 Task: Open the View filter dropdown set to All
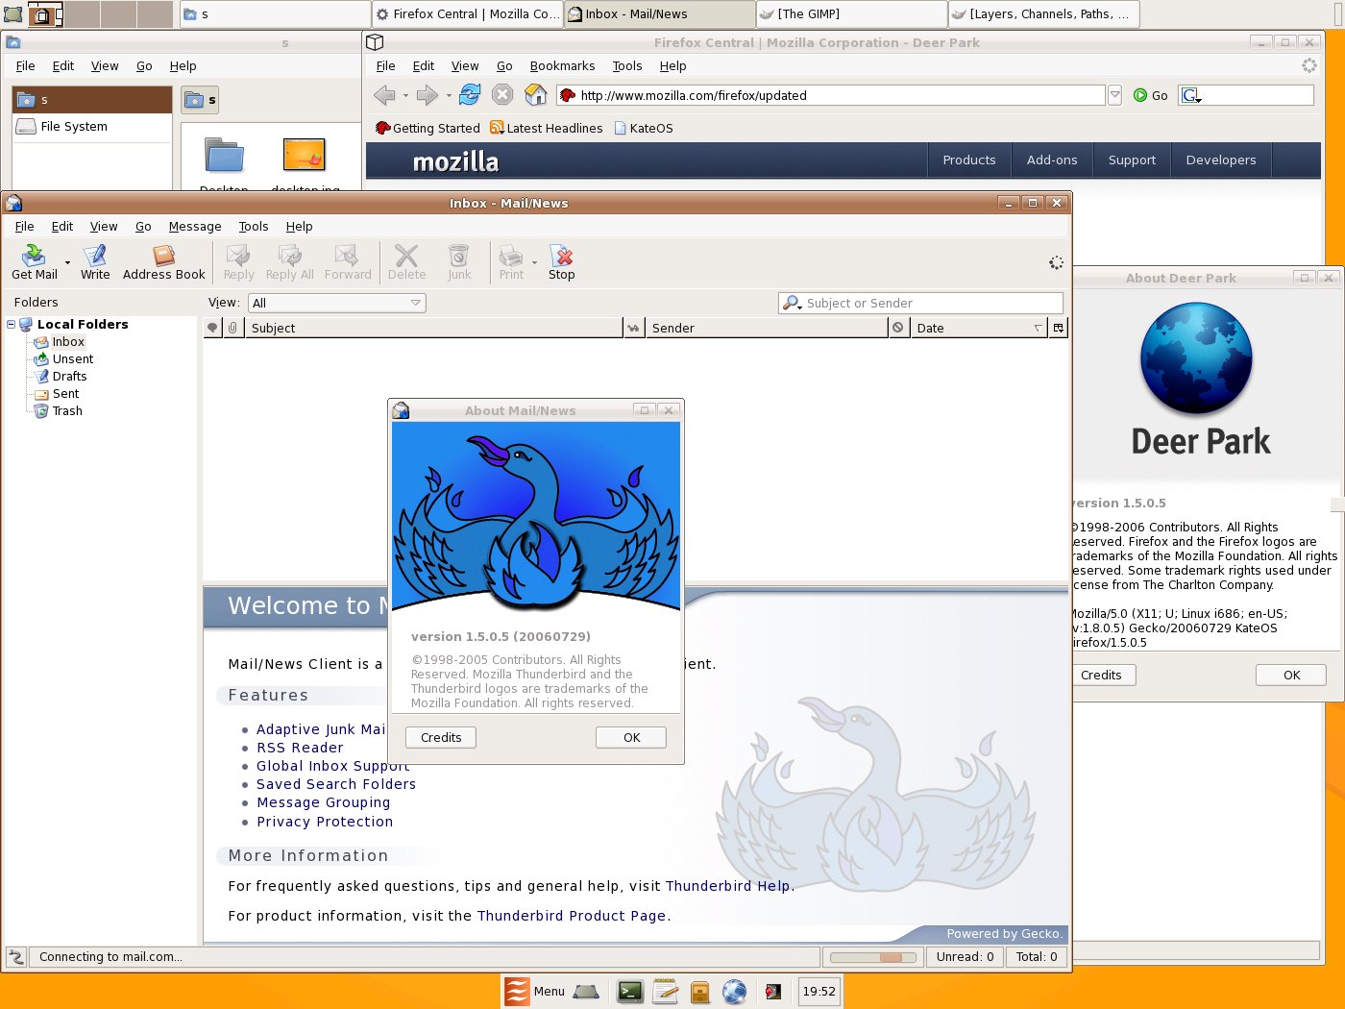point(336,303)
